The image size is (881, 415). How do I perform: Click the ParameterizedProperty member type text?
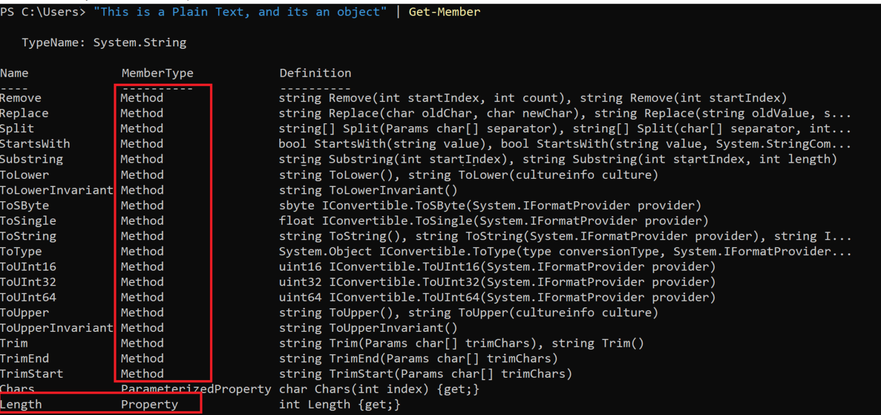tap(196, 389)
